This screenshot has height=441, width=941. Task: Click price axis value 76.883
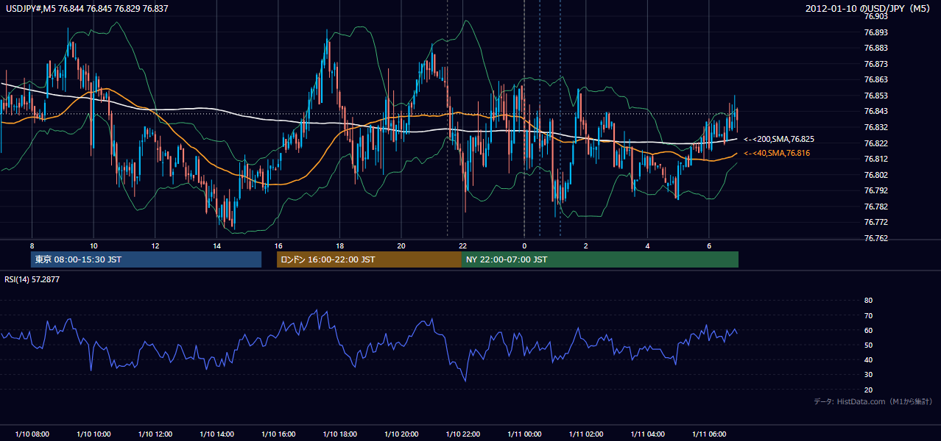(875, 48)
